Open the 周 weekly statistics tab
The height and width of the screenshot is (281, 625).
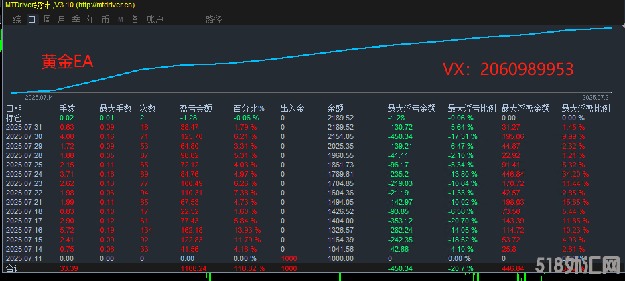[x=46, y=20]
